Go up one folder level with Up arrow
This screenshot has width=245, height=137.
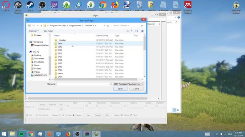(41, 25)
